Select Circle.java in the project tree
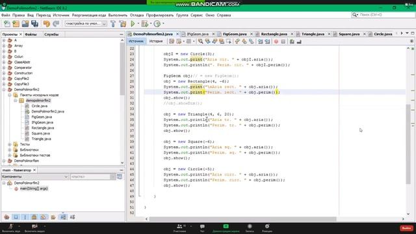Screen dimensions: 416x234 (40, 106)
